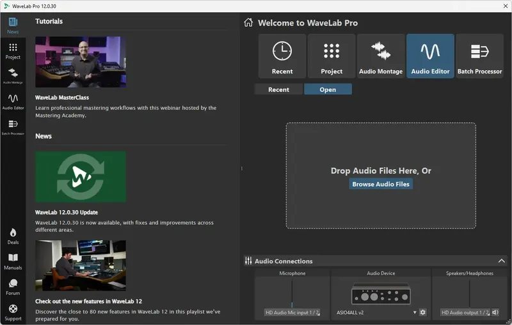The width and height of the screenshot is (512, 325).
Task: Select the large Audio Montage tile
Action: coord(381,56)
